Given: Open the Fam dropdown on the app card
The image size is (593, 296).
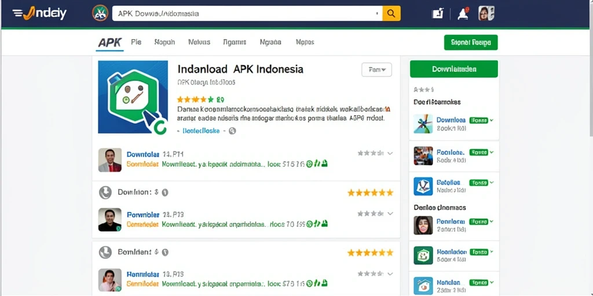Looking at the screenshot, I should (376, 70).
